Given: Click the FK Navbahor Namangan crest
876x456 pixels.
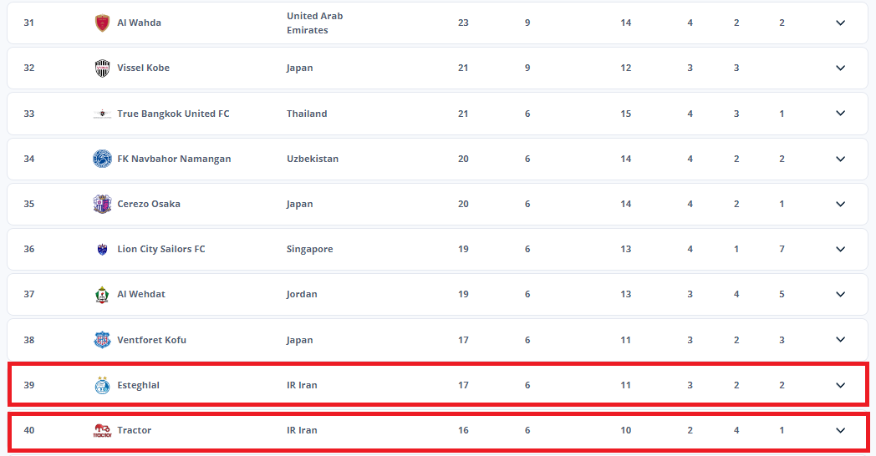Looking at the screenshot, I should click(102, 159).
